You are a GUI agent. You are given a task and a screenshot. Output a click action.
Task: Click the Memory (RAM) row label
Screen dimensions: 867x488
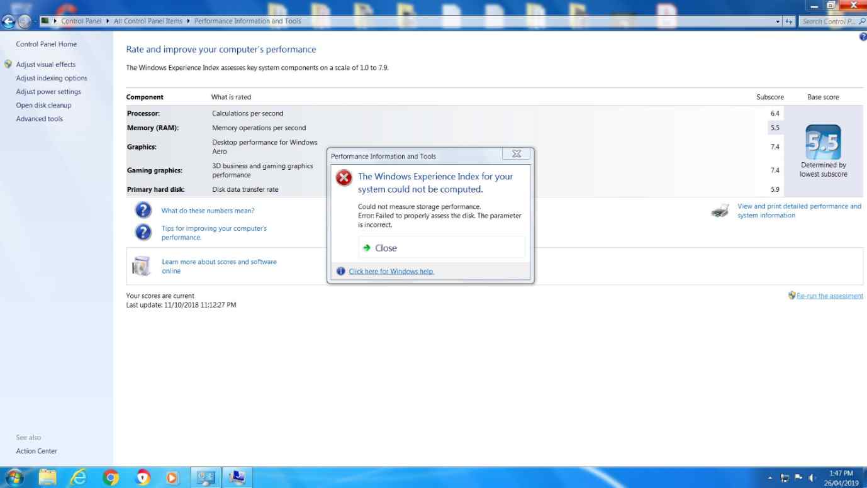153,128
